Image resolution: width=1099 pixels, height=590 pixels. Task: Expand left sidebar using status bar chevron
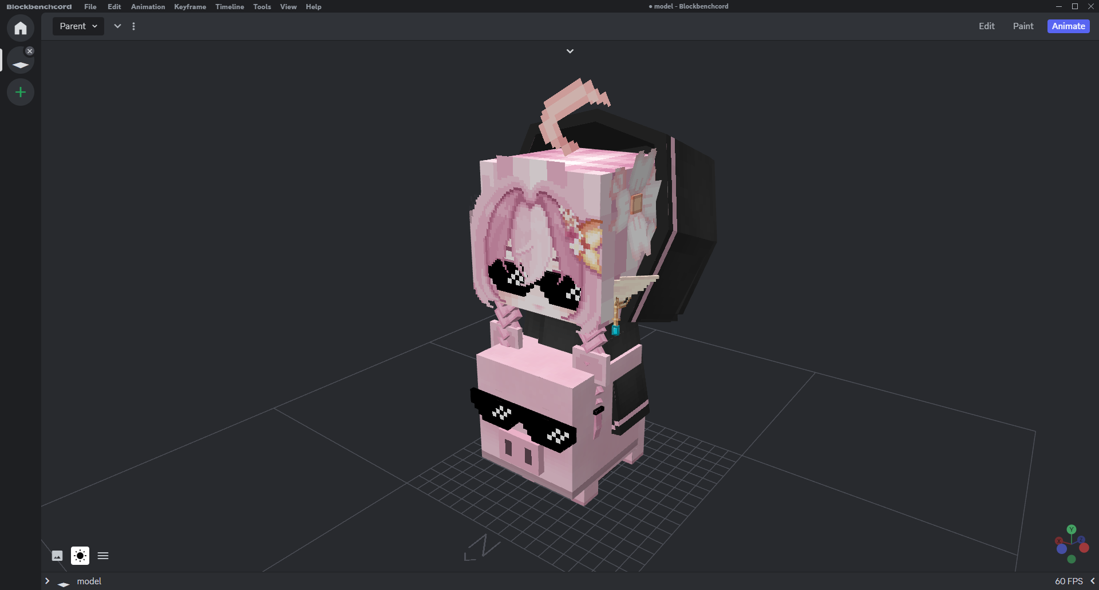click(48, 581)
